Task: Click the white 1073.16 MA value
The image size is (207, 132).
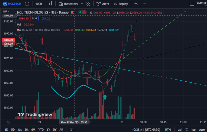Action: click(x=102, y=30)
